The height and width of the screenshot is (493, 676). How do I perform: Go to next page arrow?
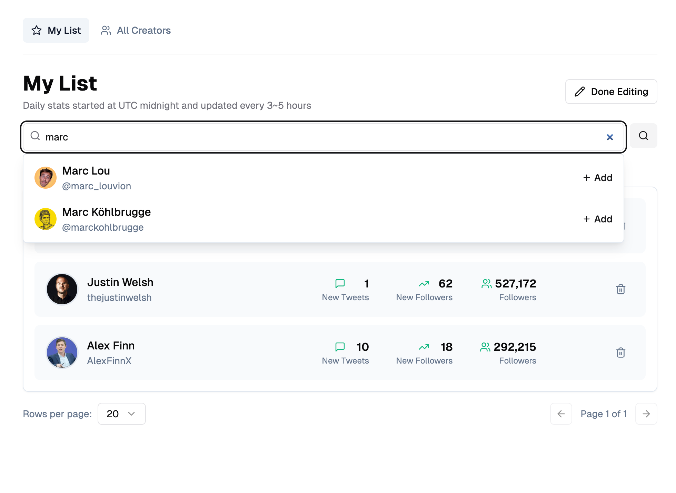[646, 414]
